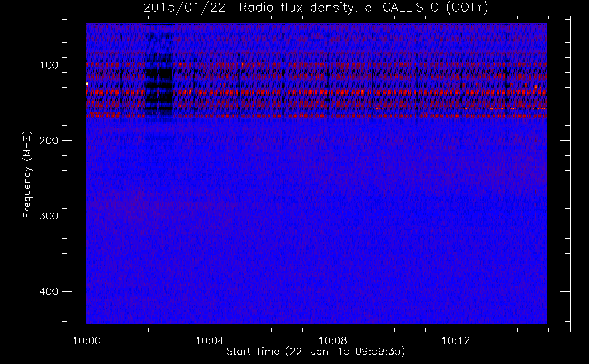Click the '300' frequency tick label
Viewport: 589px width, 364px height.
pyautogui.click(x=49, y=216)
